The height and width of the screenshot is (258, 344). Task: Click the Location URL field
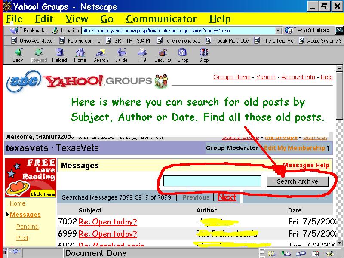click(x=178, y=31)
